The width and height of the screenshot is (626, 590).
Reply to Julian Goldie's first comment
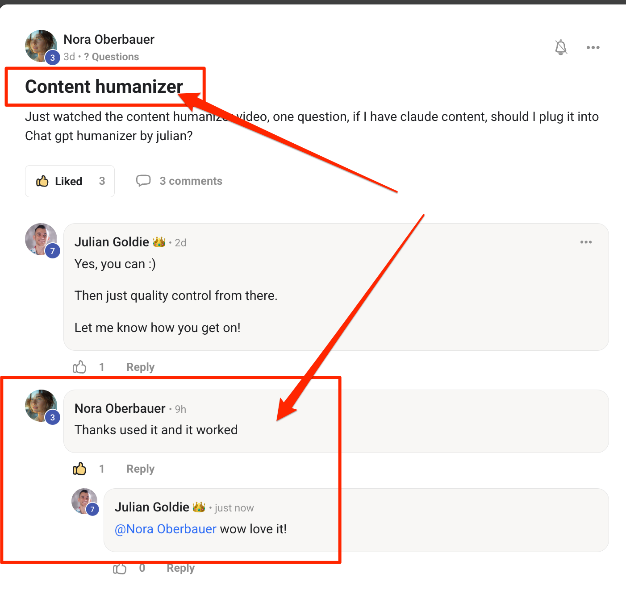pyautogui.click(x=140, y=367)
